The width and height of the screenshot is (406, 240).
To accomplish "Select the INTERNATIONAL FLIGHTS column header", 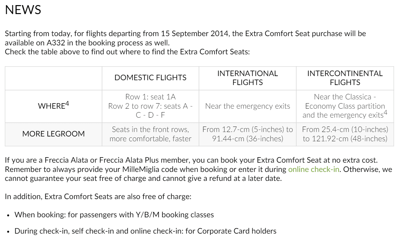I will pyautogui.click(x=248, y=78).
